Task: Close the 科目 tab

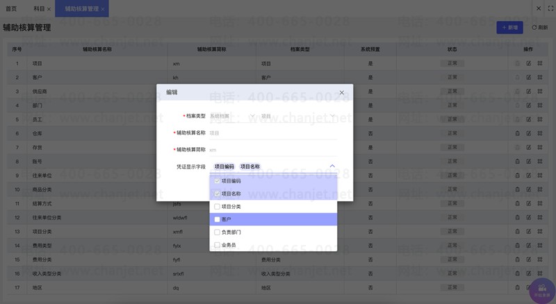Action: click(49, 9)
